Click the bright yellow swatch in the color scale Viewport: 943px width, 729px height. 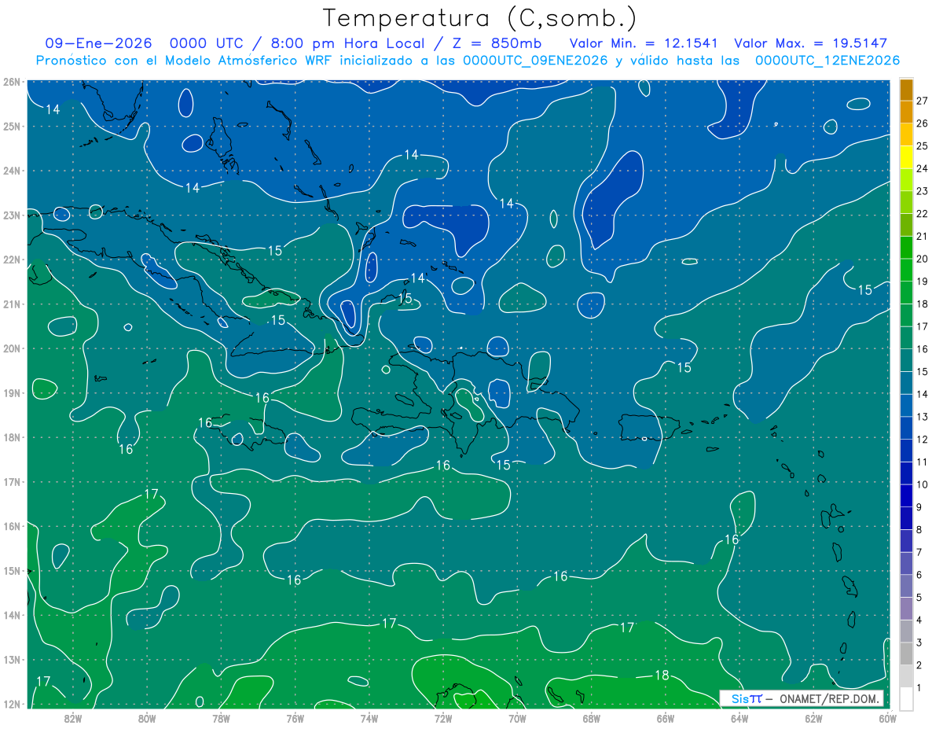906,157
